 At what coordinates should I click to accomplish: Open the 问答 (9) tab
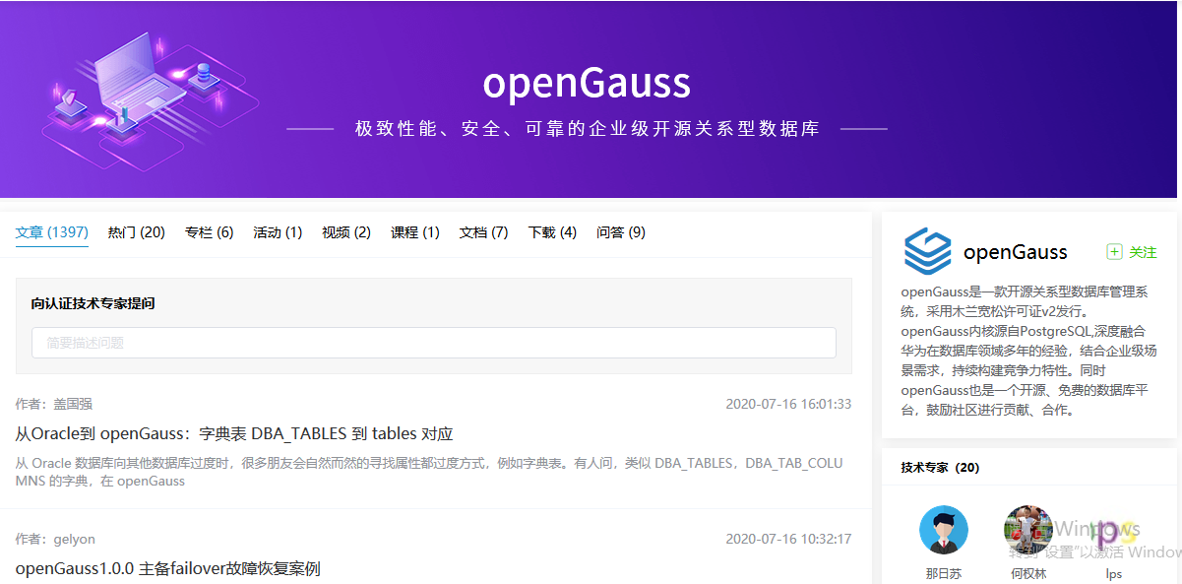pos(621,232)
